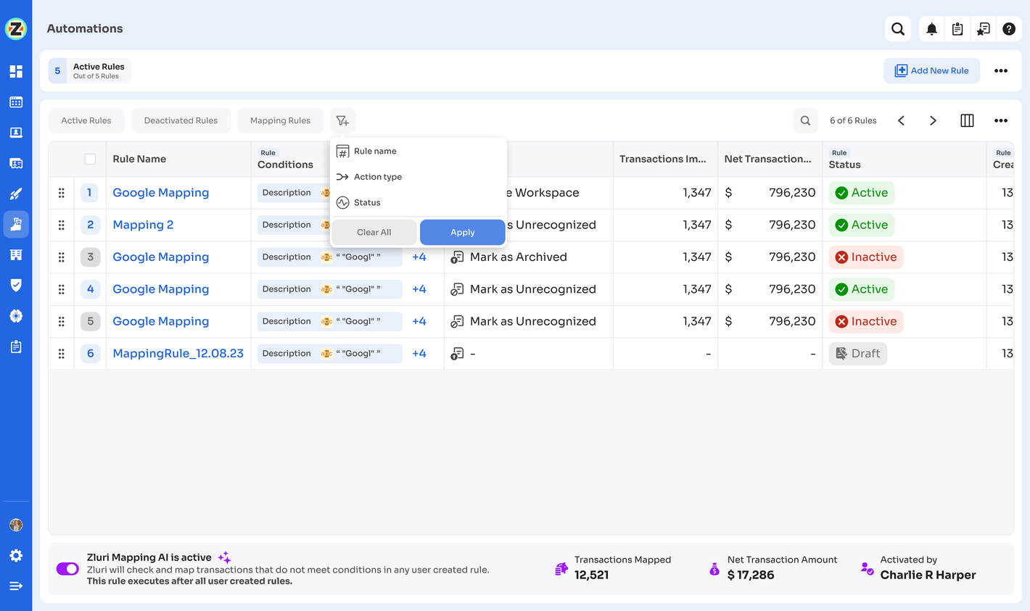Expand +4 conditions in row 3
Image resolution: width=1030 pixels, height=611 pixels.
coord(419,257)
